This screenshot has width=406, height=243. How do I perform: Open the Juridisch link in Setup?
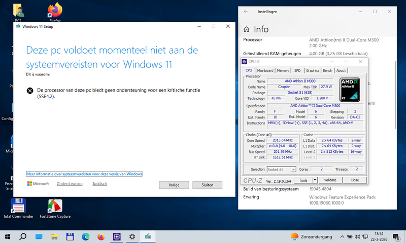pos(99,184)
